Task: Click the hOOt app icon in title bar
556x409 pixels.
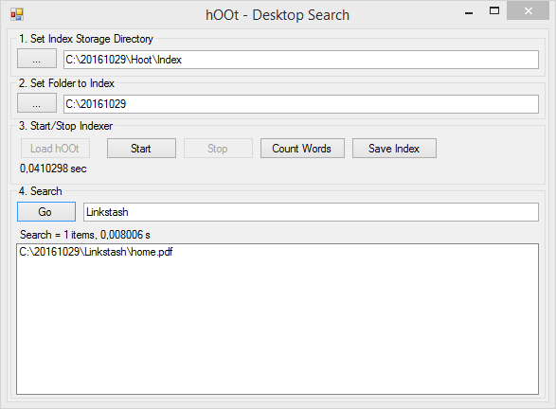Action: coord(17,14)
